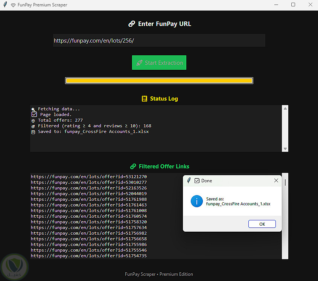Close the Done dialog with the X
The width and height of the screenshot is (318, 281).
pyautogui.click(x=276, y=180)
